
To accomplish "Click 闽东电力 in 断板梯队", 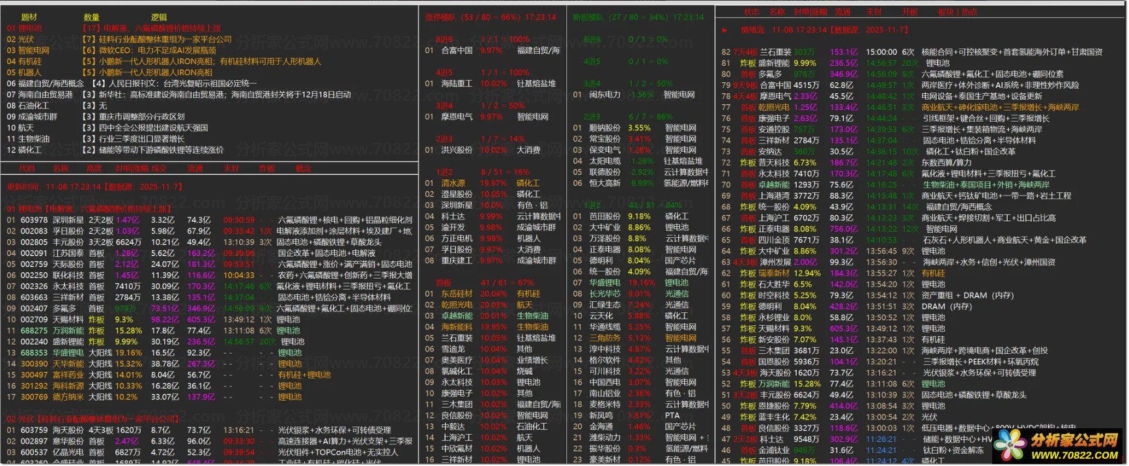I will click(x=605, y=95).
